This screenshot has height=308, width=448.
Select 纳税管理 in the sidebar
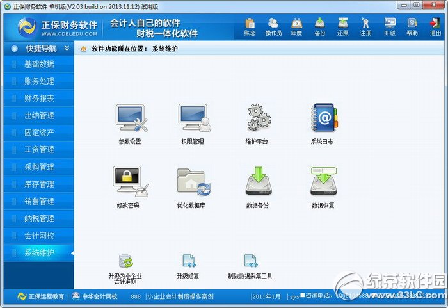(39, 218)
